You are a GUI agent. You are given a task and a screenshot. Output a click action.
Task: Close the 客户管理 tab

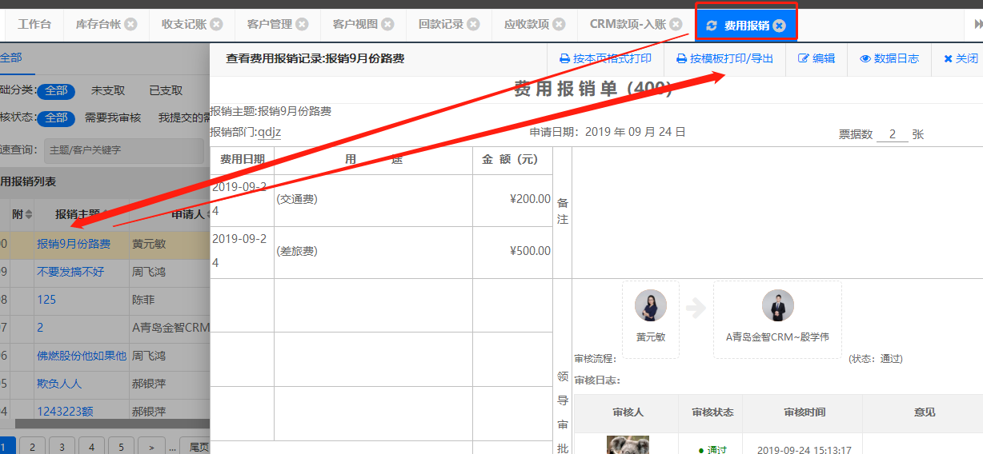(303, 24)
